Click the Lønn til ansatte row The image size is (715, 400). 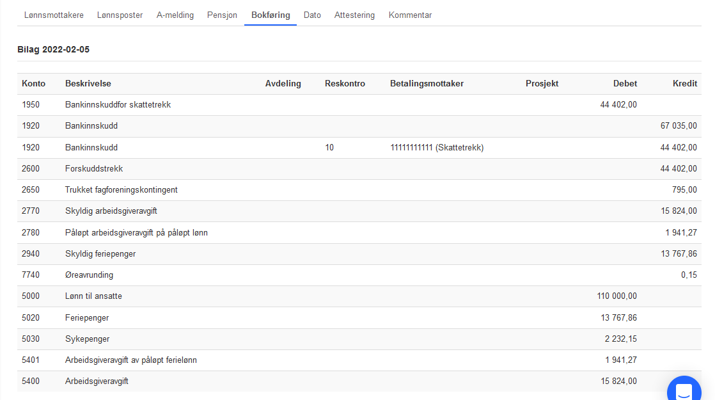tap(93, 296)
